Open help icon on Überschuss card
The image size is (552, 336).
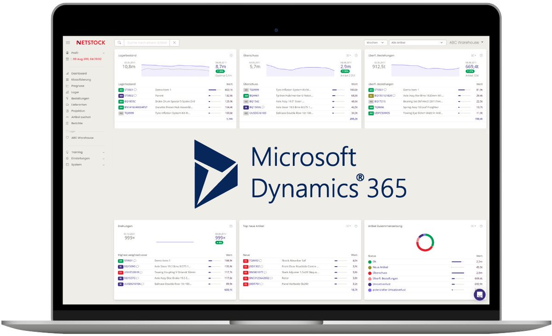click(356, 55)
